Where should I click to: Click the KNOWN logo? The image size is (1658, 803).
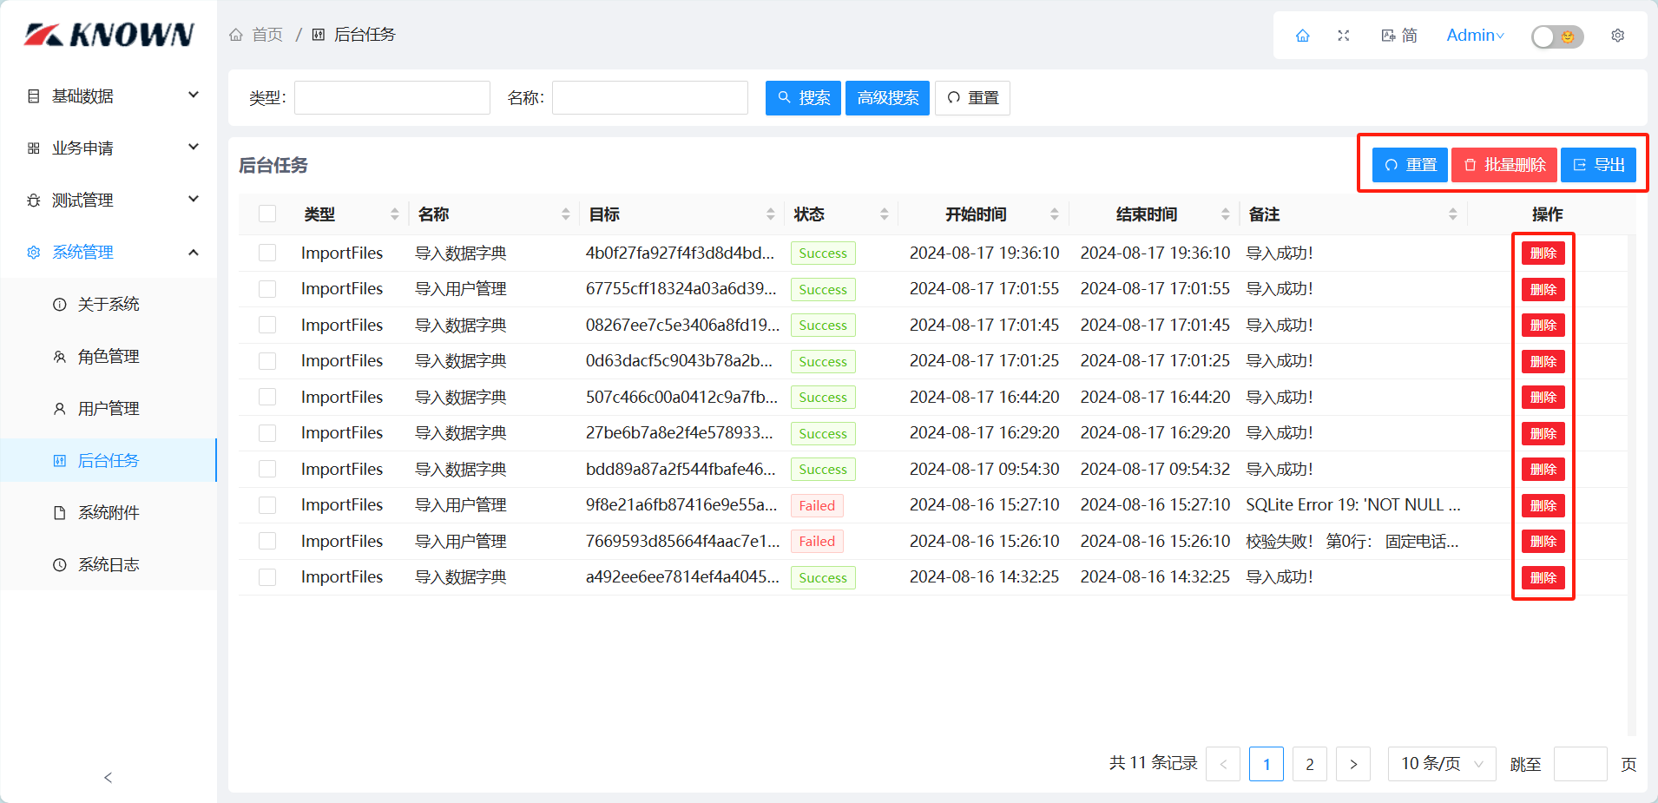(109, 35)
